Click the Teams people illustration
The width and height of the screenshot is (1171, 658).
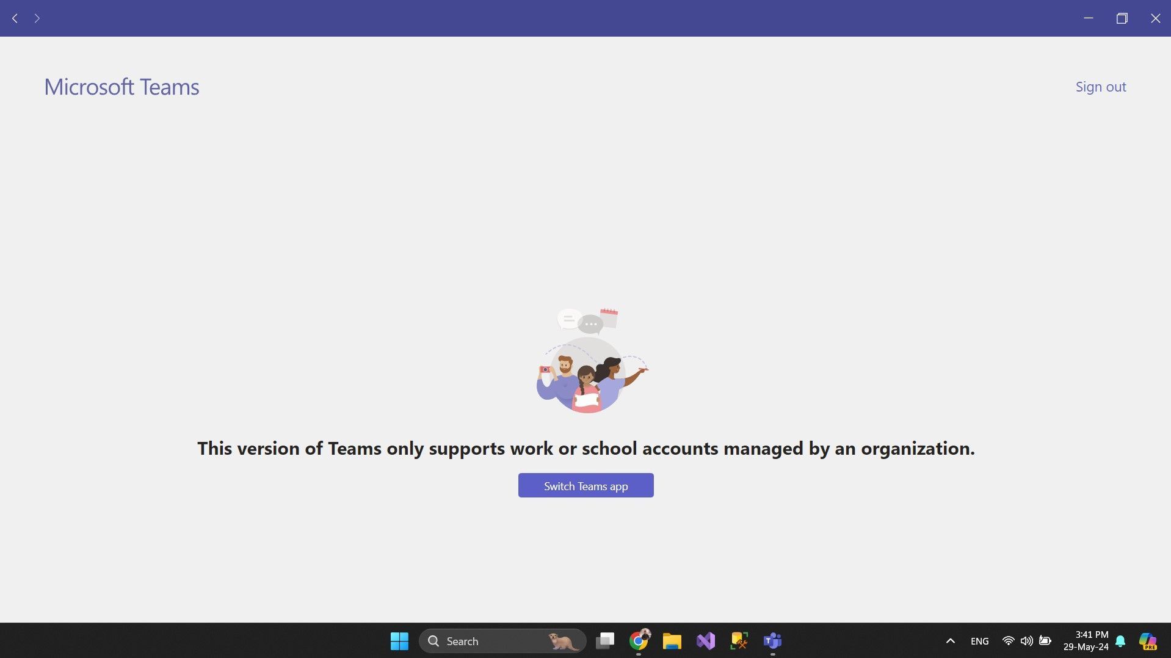click(591, 360)
